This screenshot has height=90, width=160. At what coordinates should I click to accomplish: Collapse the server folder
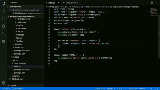[x=15, y=60]
